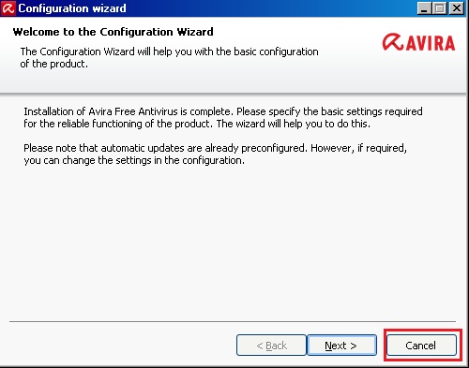
Task: Minimize the Configuration wizard window
Action: tap(425, 8)
